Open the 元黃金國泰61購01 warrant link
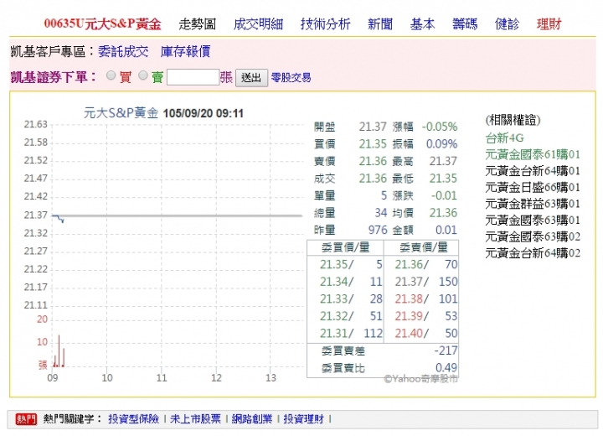Image resolution: width=603 pixels, height=436 pixels. (x=533, y=154)
